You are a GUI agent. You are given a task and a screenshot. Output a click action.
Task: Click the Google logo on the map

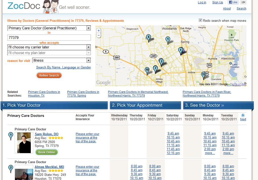click(103, 82)
